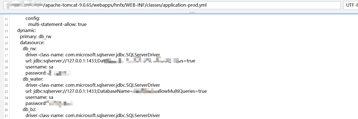Place cursor on username: sa line 24
The height and width of the screenshot is (119, 358).
[39, 97]
